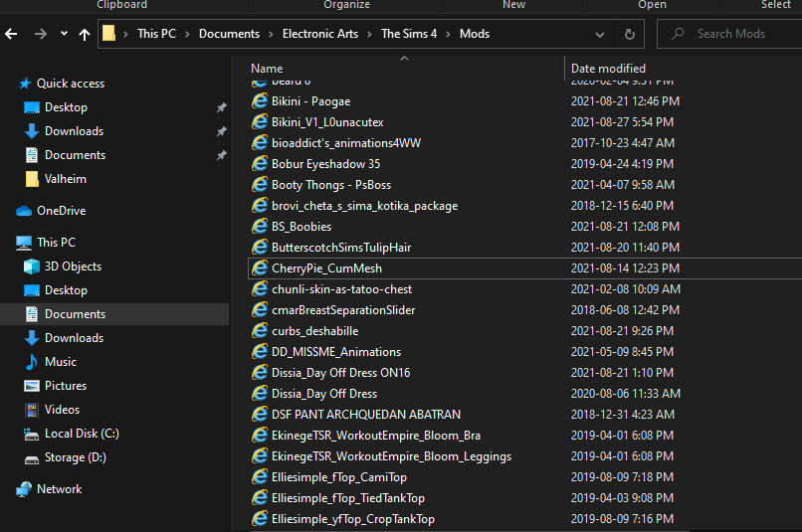Viewport: 802px width, 532px height.
Task: Open the Music folder
Action: click(x=61, y=362)
